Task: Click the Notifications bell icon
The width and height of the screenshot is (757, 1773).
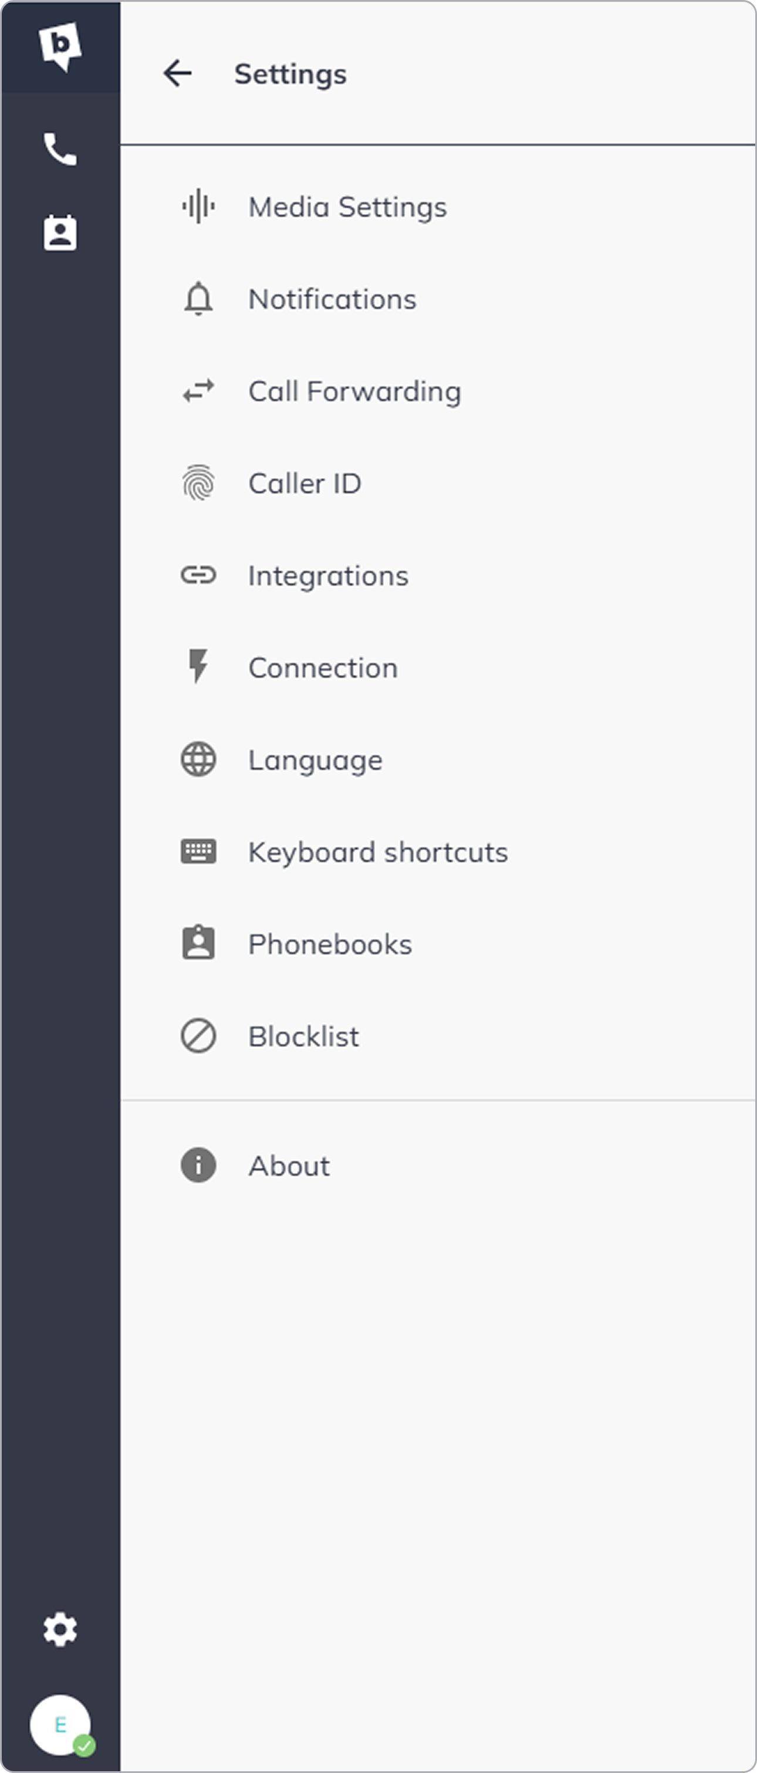Action: [198, 299]
